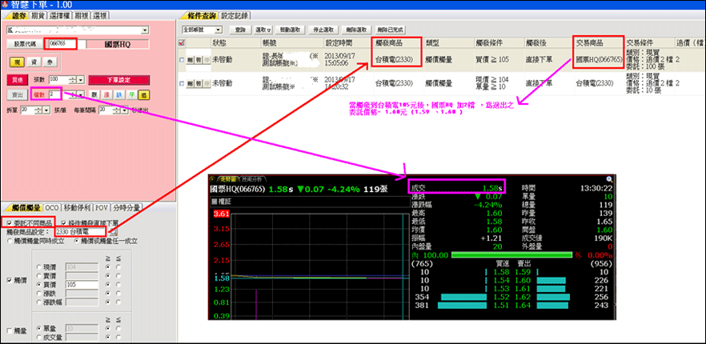Expand the account dropdown at top
The image size is (706, 344).
pyautogui.click(x=145, y=30)
